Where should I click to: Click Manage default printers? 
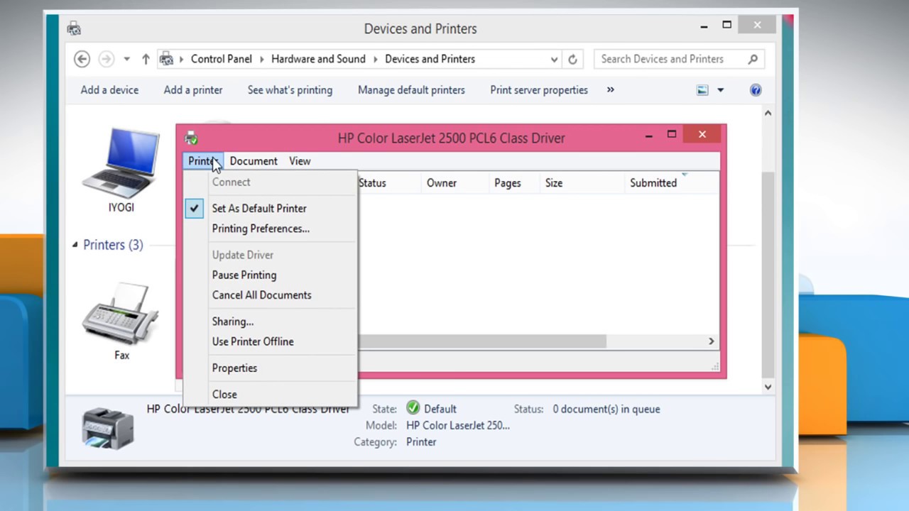point(411,90)
